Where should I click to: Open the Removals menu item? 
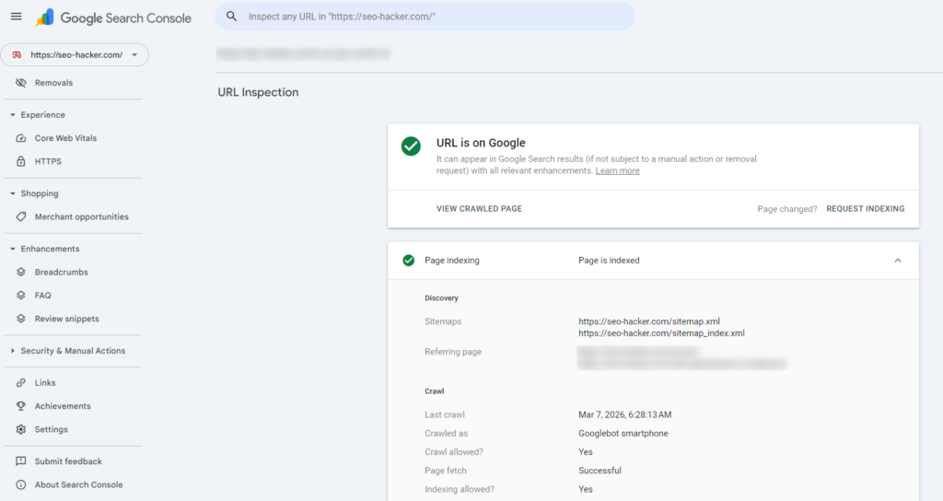[53, 83]
